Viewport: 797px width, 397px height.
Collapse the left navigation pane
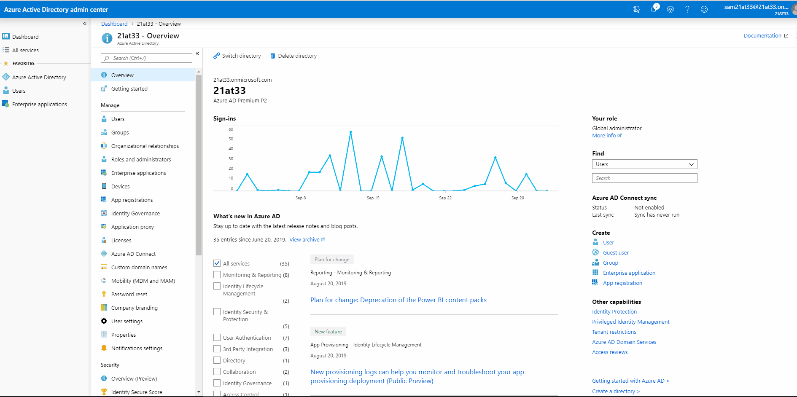(x=84, y=24)
